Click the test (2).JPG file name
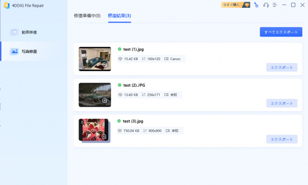308x185 pixels. [x=134, y=85]
